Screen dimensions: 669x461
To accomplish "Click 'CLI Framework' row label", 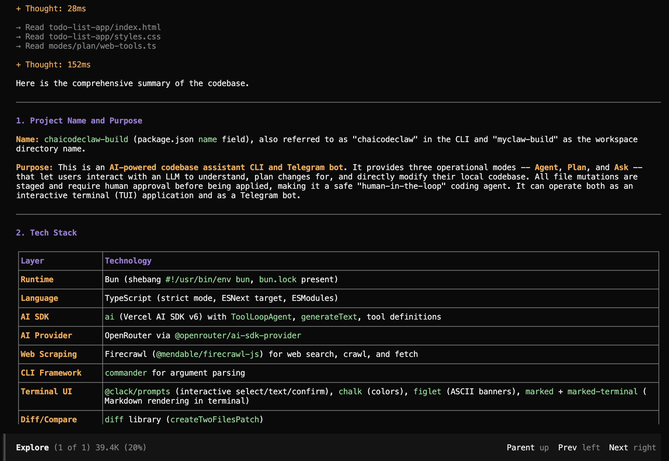I will click(51, 373).
